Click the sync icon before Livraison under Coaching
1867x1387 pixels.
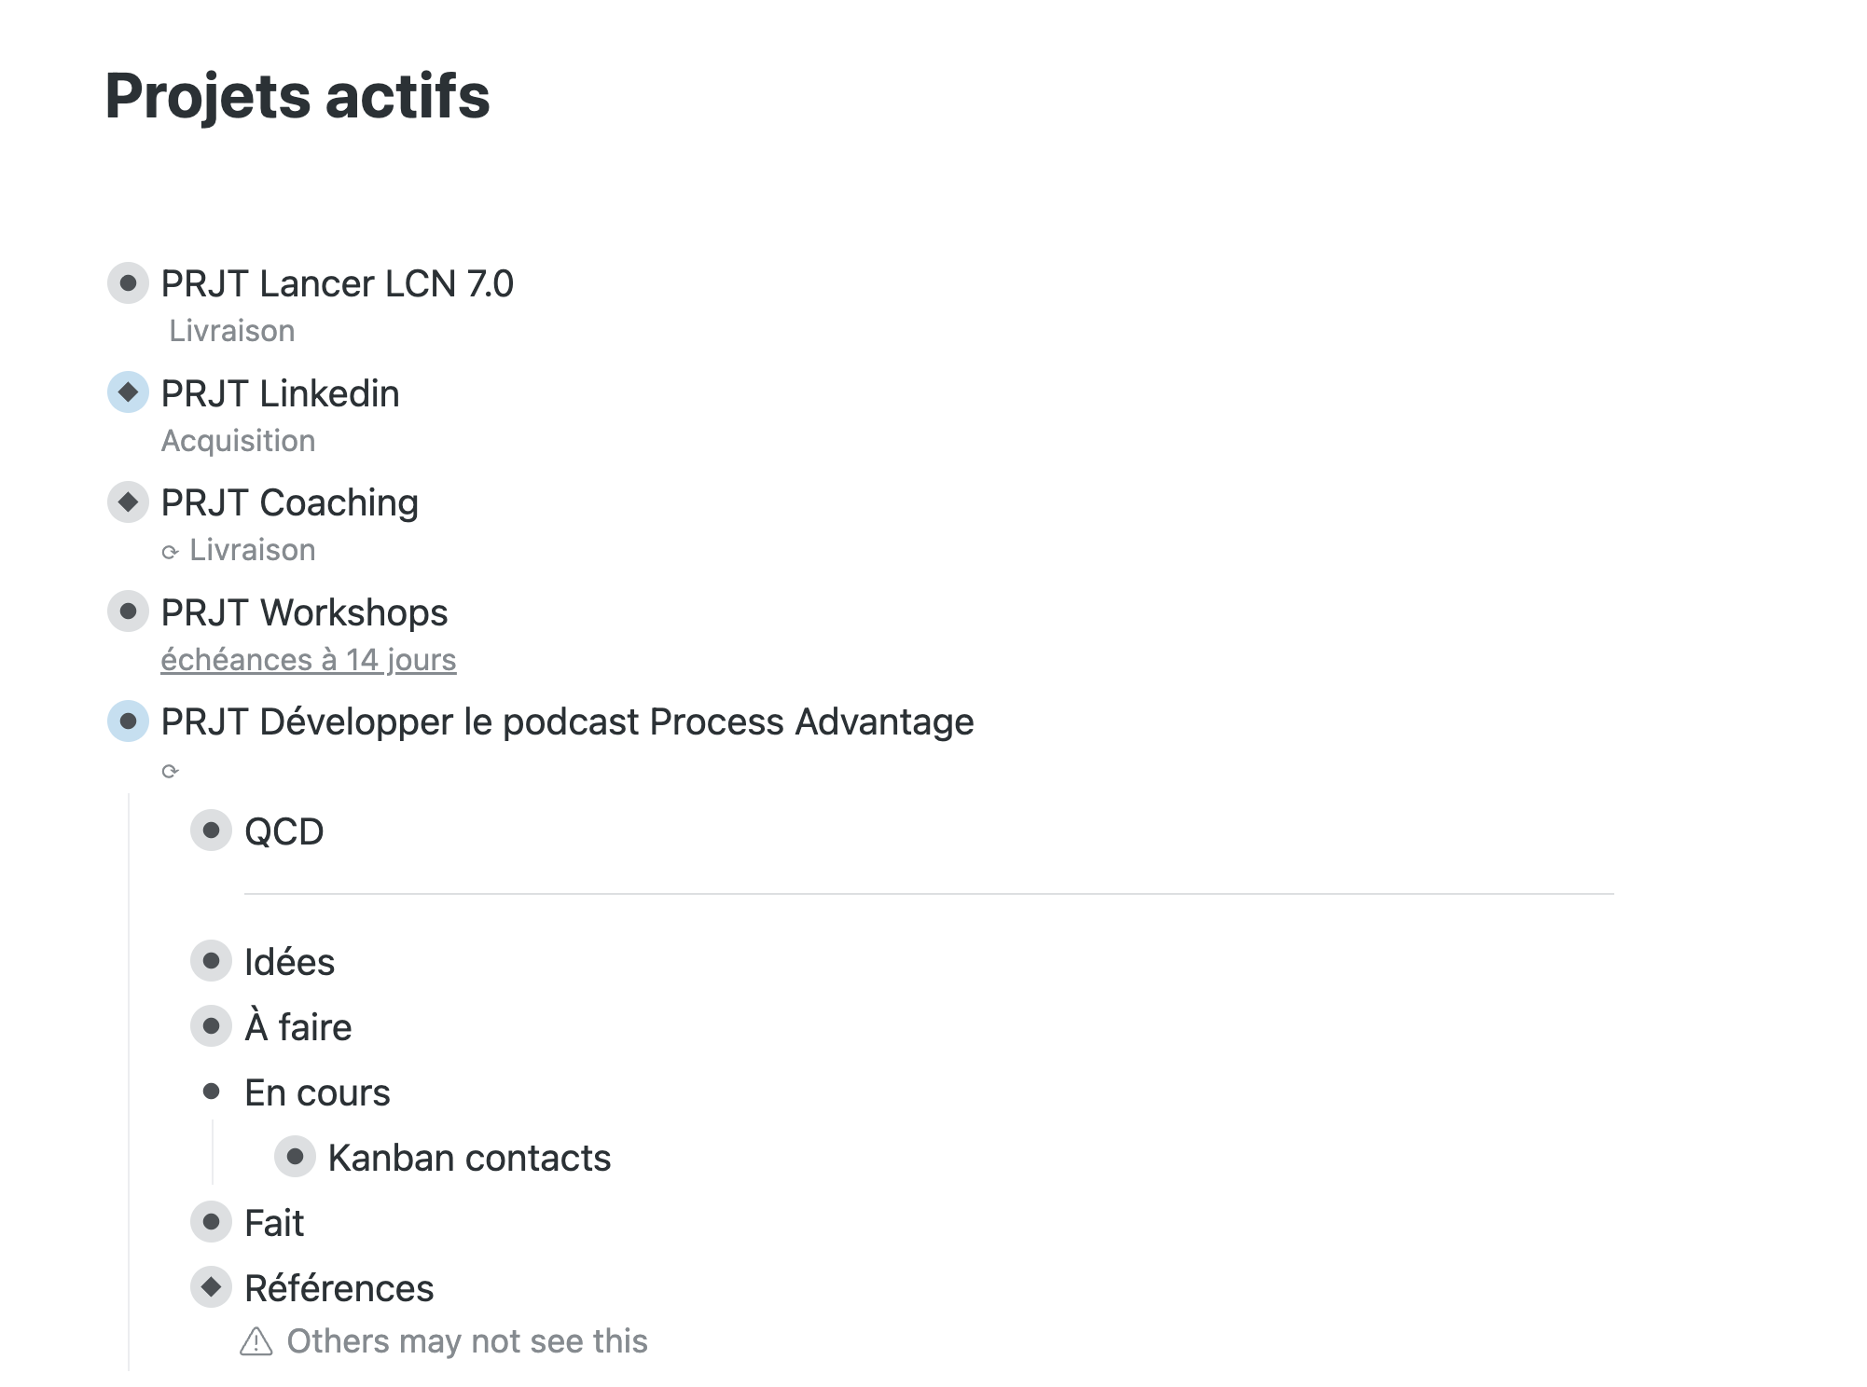click(x=170, y=552)
